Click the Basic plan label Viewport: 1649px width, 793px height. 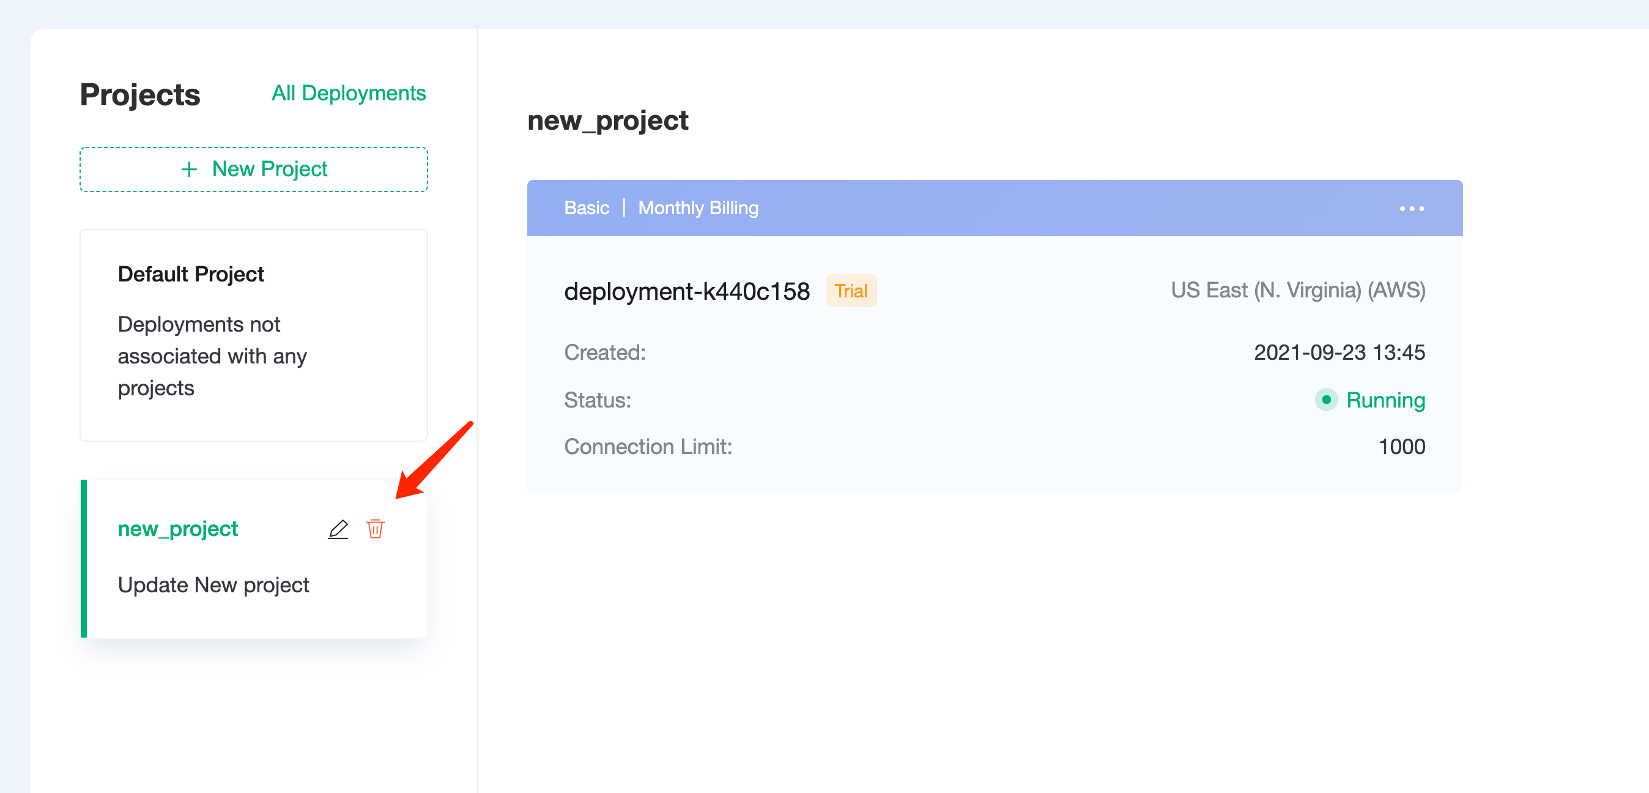pos(587,208)
